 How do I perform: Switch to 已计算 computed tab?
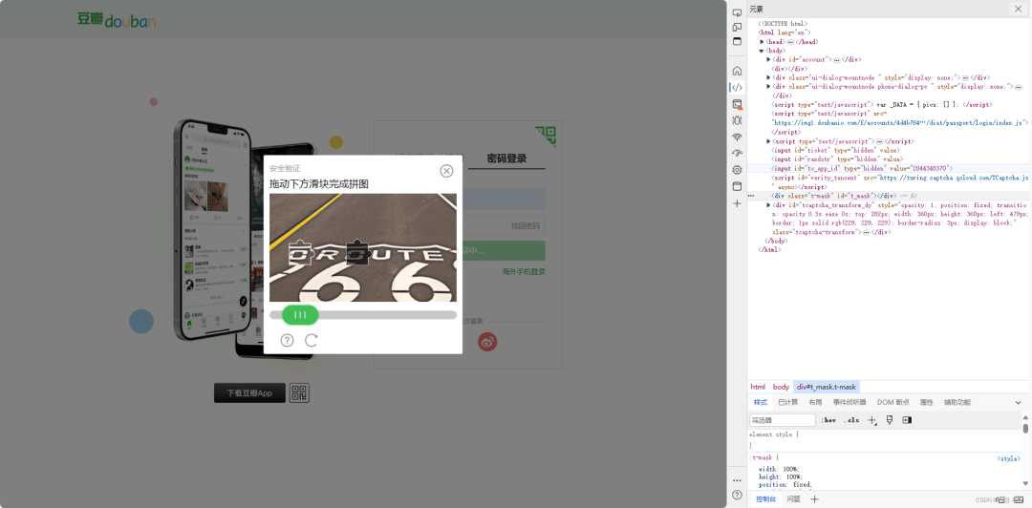pyautogui.click(x=787, y=403)
